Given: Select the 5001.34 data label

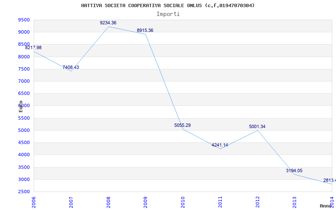Looking at the screenshot, I should [x=257, y=127].
